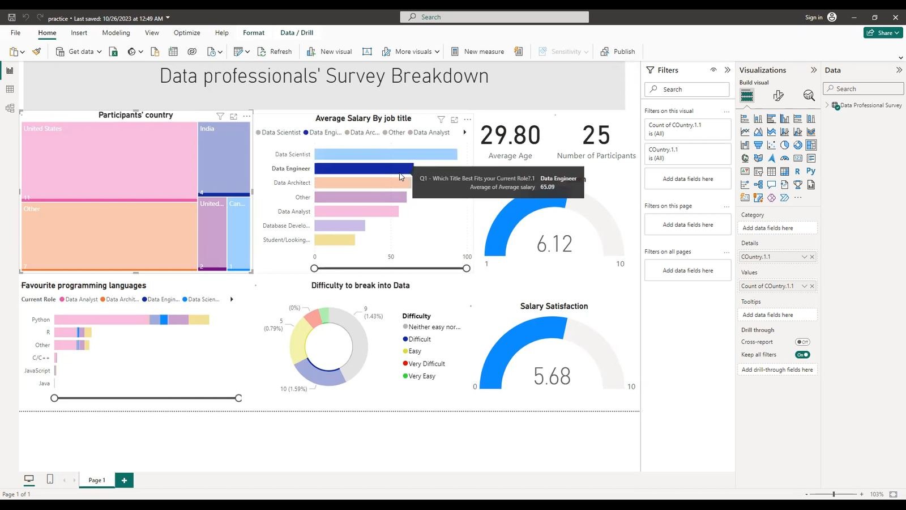Select the Gauge visual icon
The image size is (906, 510).
[784, 158]
